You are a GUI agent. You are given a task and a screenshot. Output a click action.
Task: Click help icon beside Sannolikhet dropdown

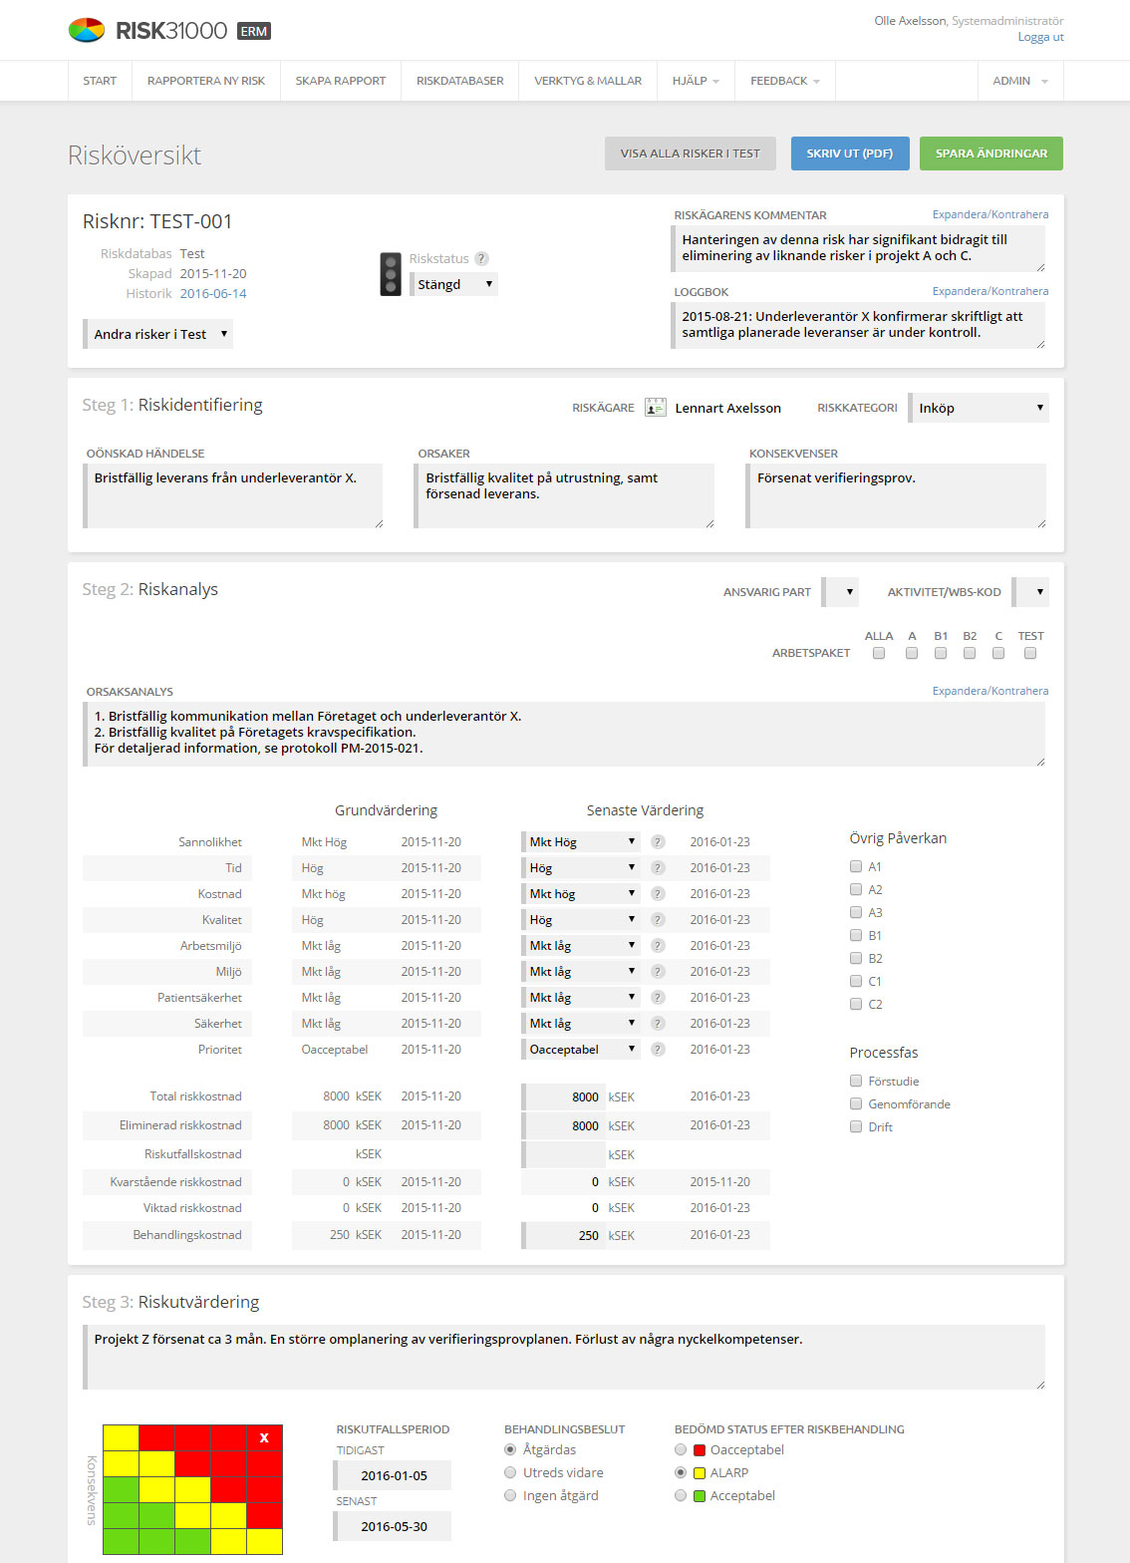(658, 842)
